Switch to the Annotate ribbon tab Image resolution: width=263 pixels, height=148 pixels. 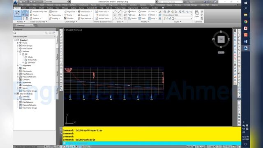[x=32, y=8]
